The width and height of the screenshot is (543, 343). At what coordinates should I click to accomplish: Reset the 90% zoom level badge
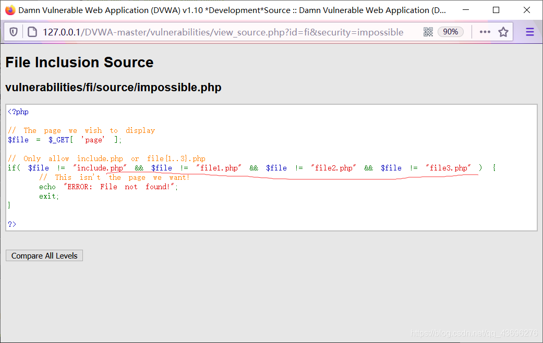coord(451,32)
